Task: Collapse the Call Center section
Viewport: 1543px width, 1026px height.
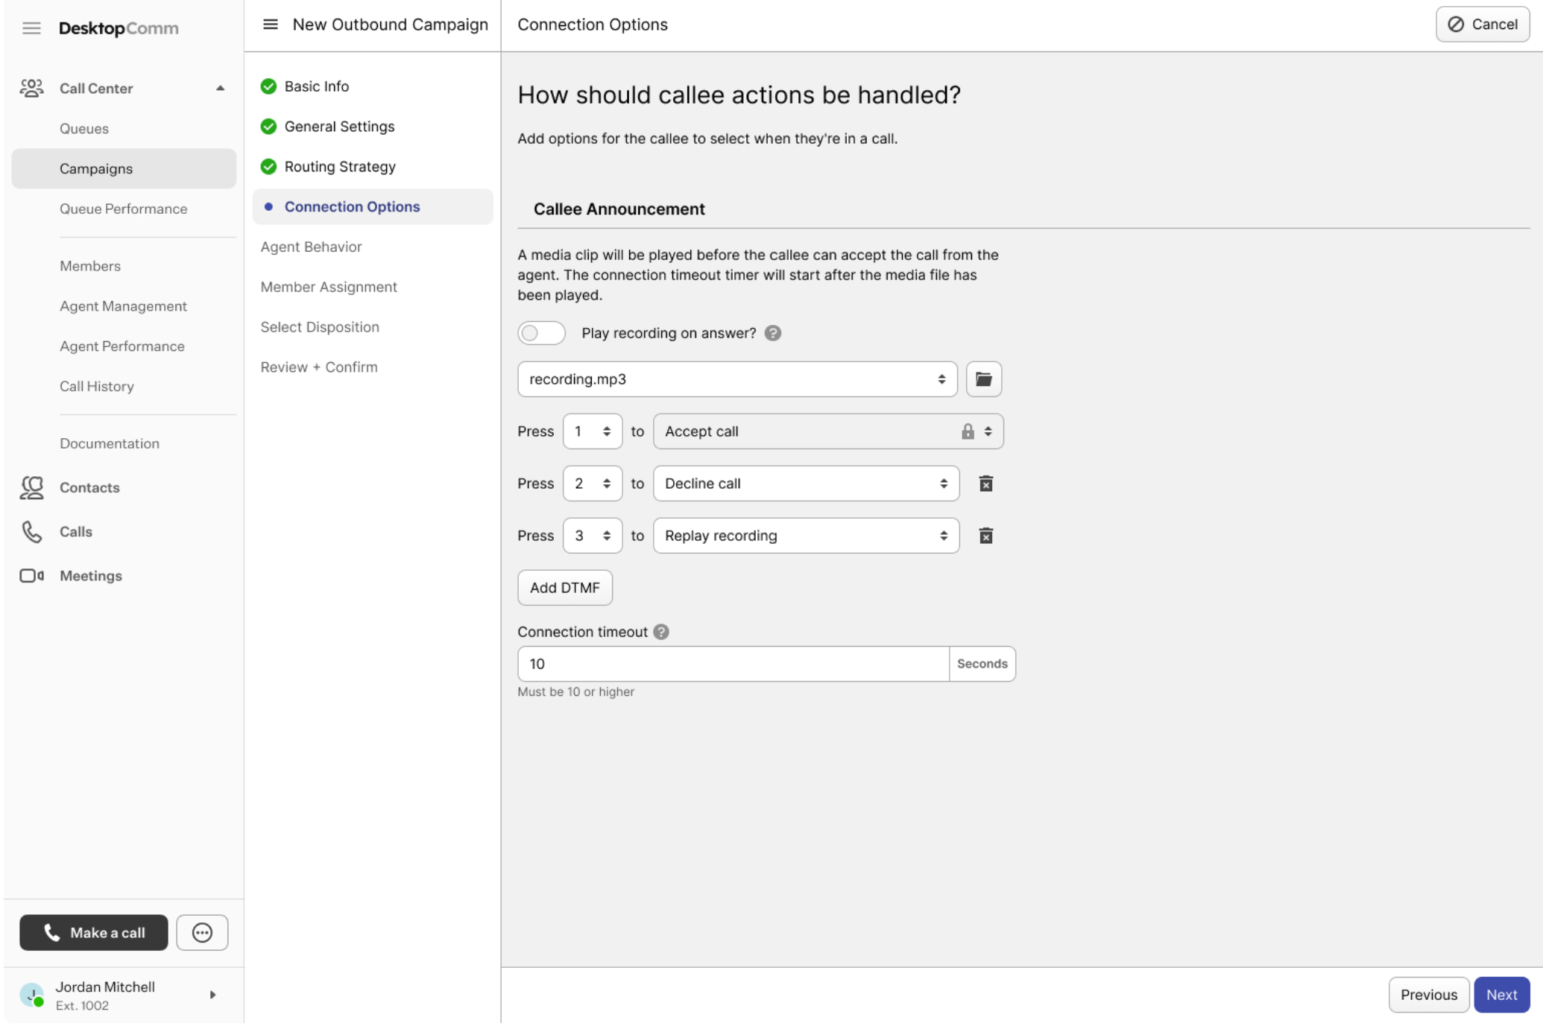Action: pos(220,88)
